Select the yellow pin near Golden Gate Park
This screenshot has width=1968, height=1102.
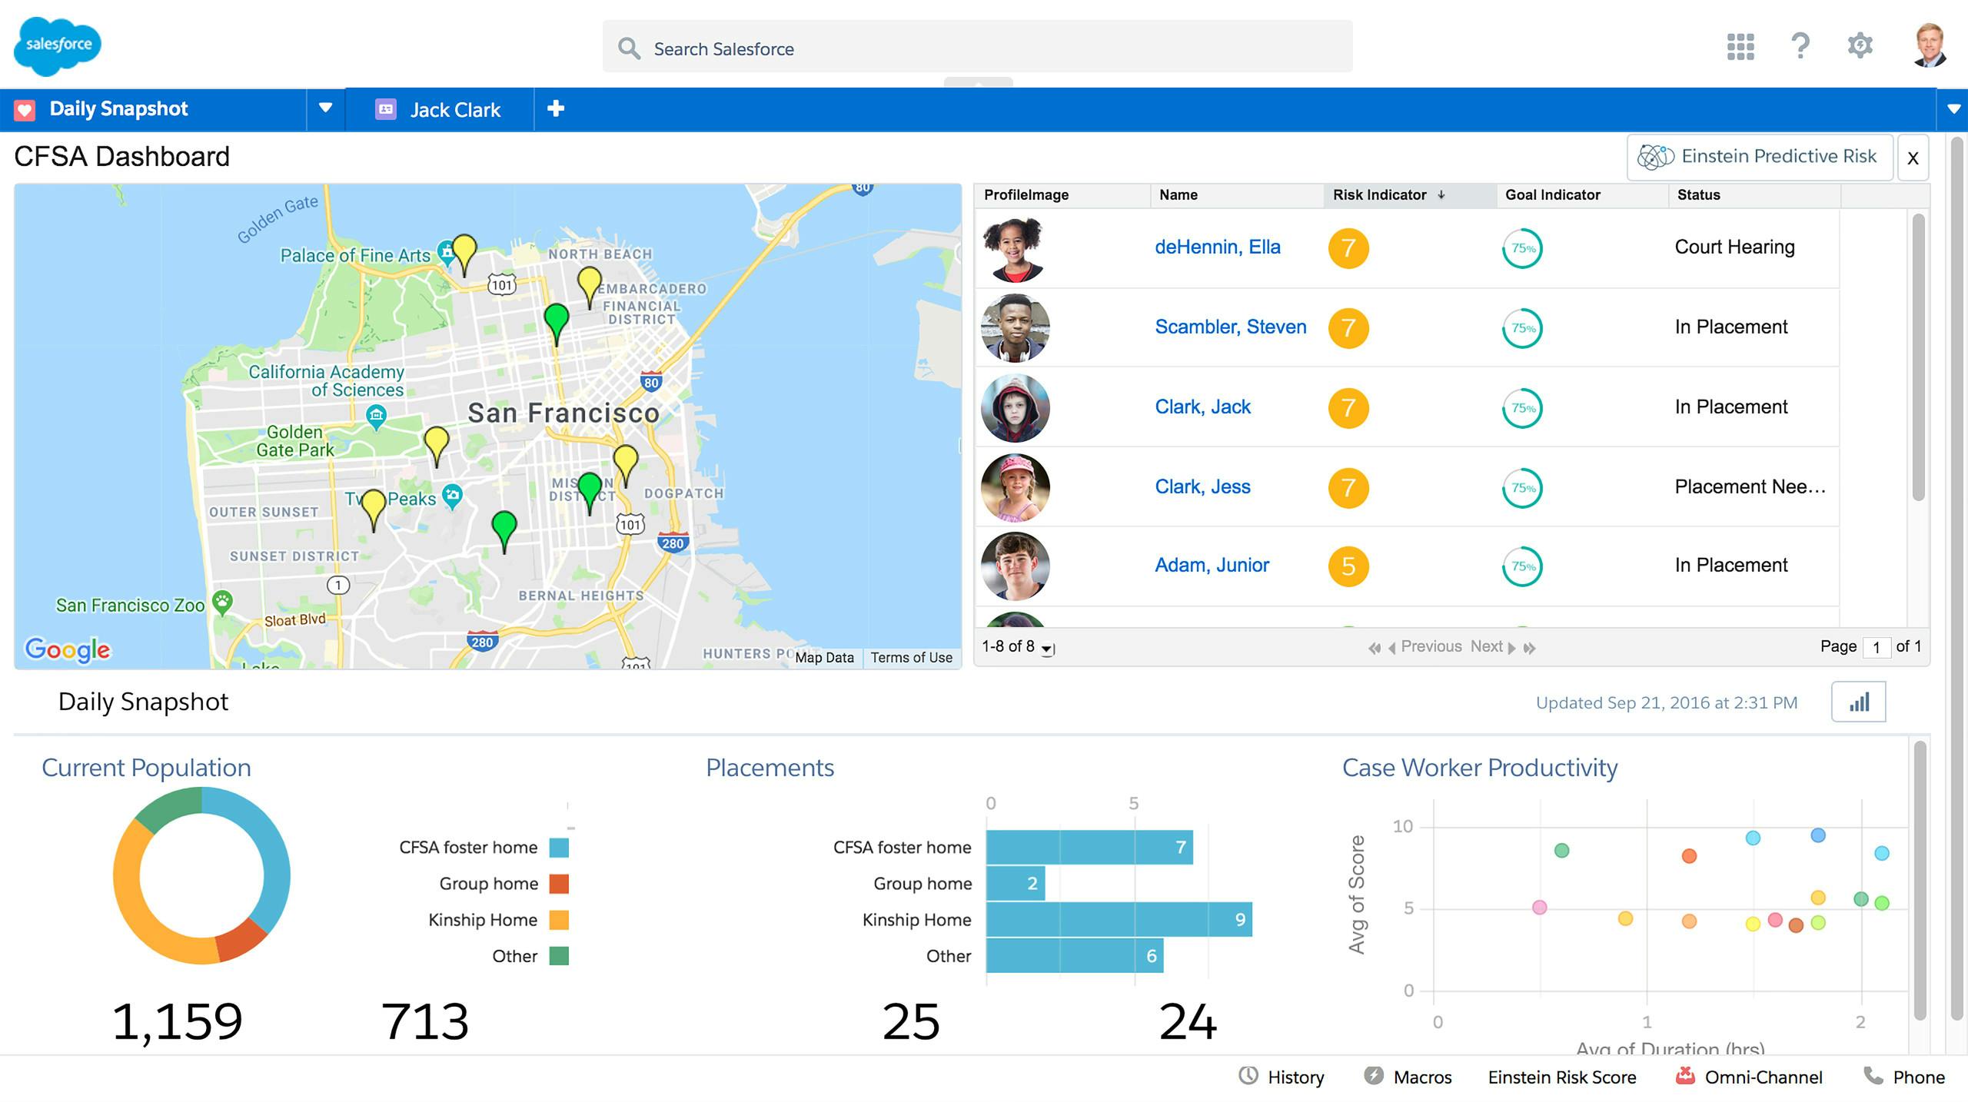(x=437, y=447)
